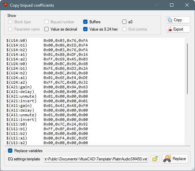Click hex value 0xFF,0x69,0x45,0x03
The height and width of the screenshot is (171, 195).
(66, 59)
